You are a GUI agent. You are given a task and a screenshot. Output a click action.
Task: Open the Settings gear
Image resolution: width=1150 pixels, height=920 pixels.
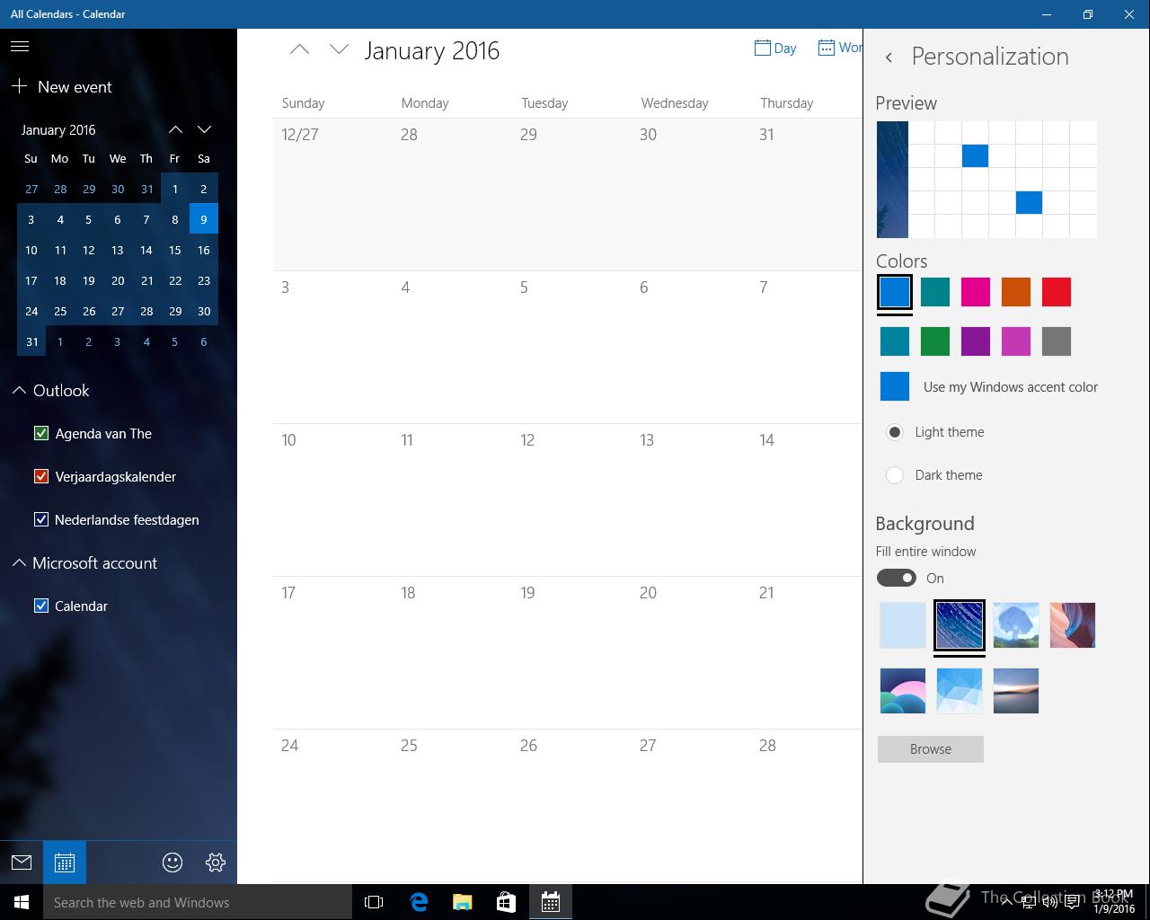pos(216,862)
